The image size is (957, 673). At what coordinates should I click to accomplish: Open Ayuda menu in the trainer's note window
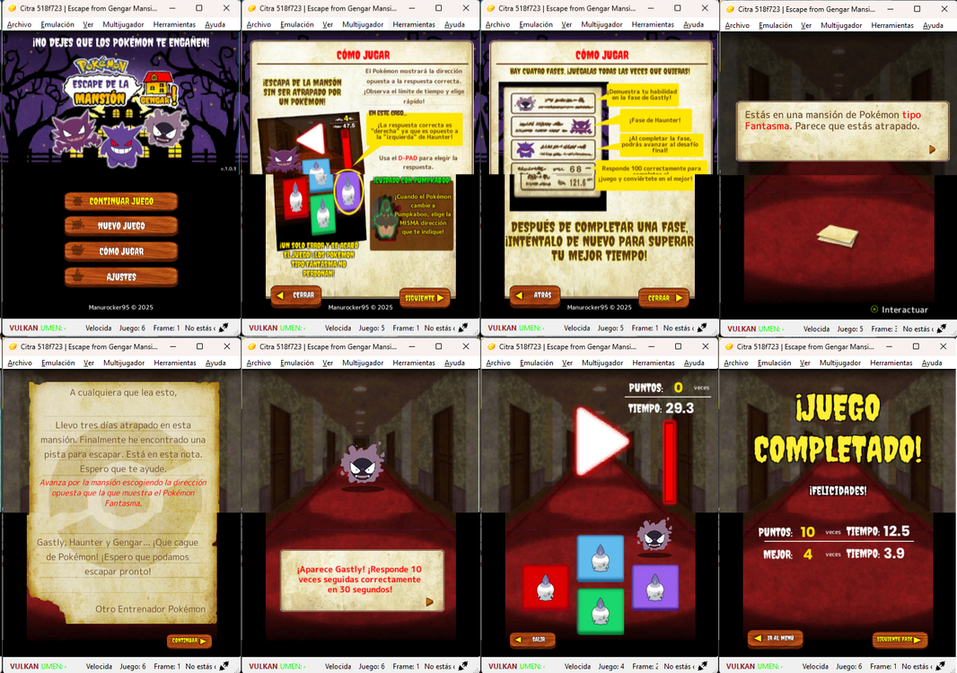(x=215, y=363)
